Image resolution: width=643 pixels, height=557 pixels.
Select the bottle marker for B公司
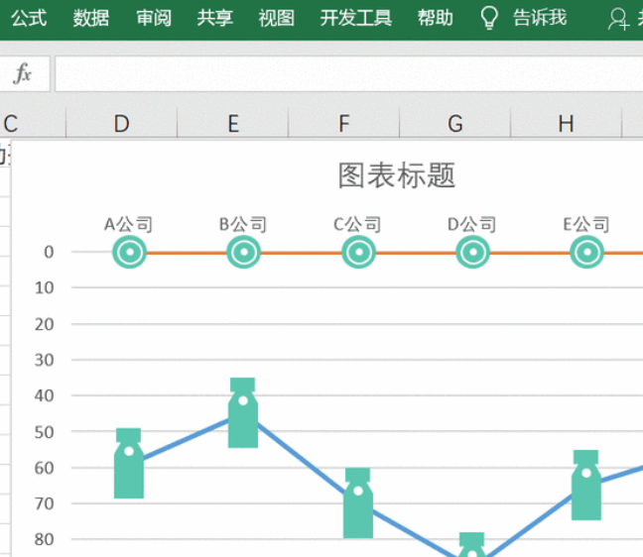click(x=243, y=413)
